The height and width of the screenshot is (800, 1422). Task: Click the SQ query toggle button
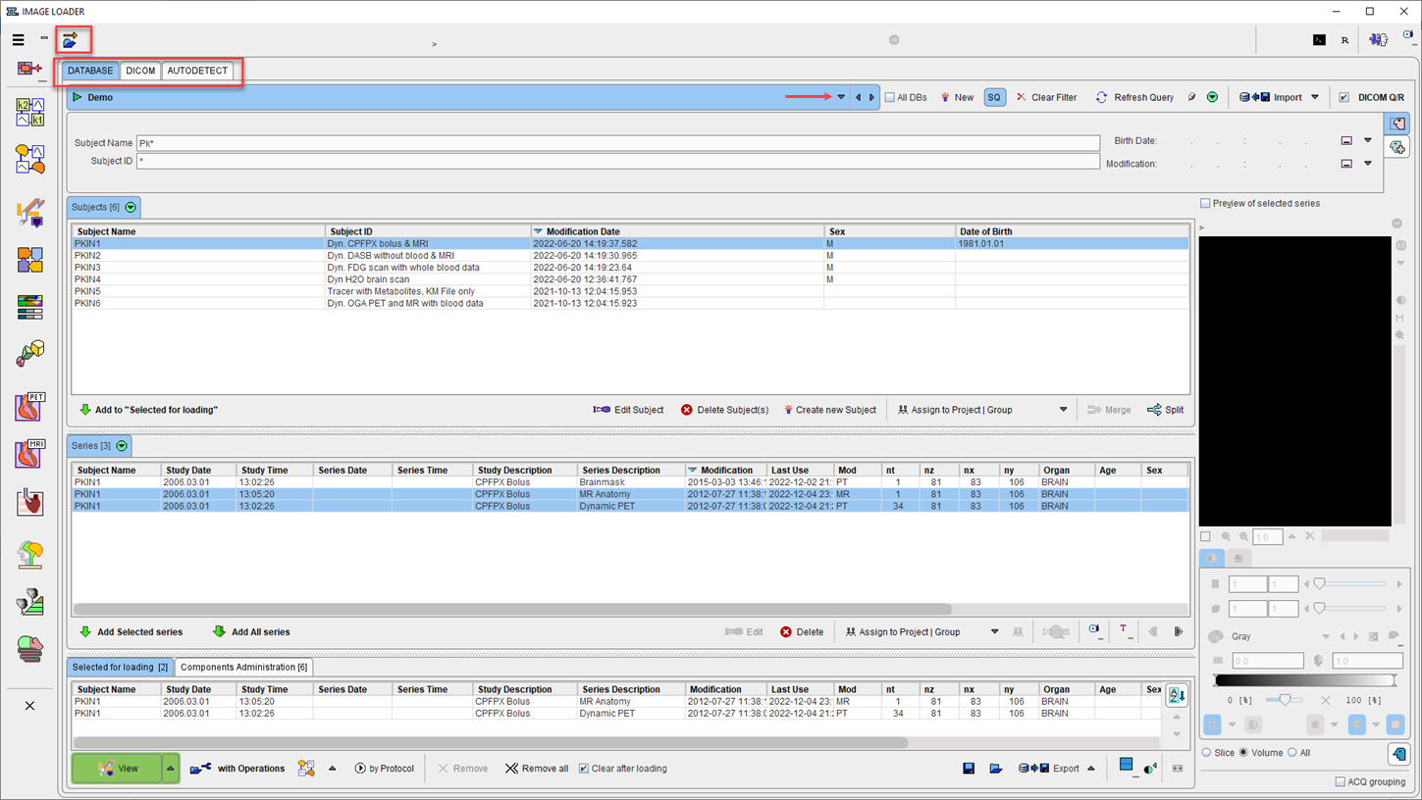994,97
